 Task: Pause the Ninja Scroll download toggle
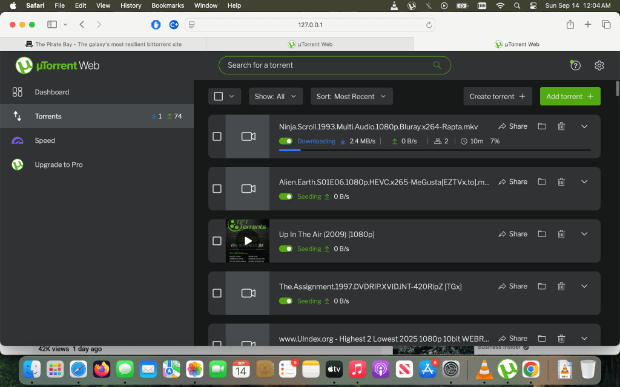[x=286, y=141]
